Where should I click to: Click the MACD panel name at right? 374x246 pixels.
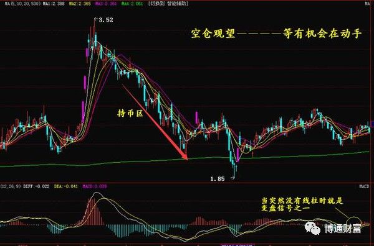365,186
